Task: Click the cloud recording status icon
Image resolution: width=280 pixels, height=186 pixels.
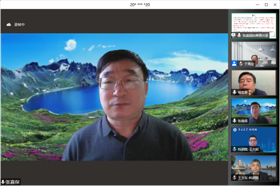Action: 8,25
